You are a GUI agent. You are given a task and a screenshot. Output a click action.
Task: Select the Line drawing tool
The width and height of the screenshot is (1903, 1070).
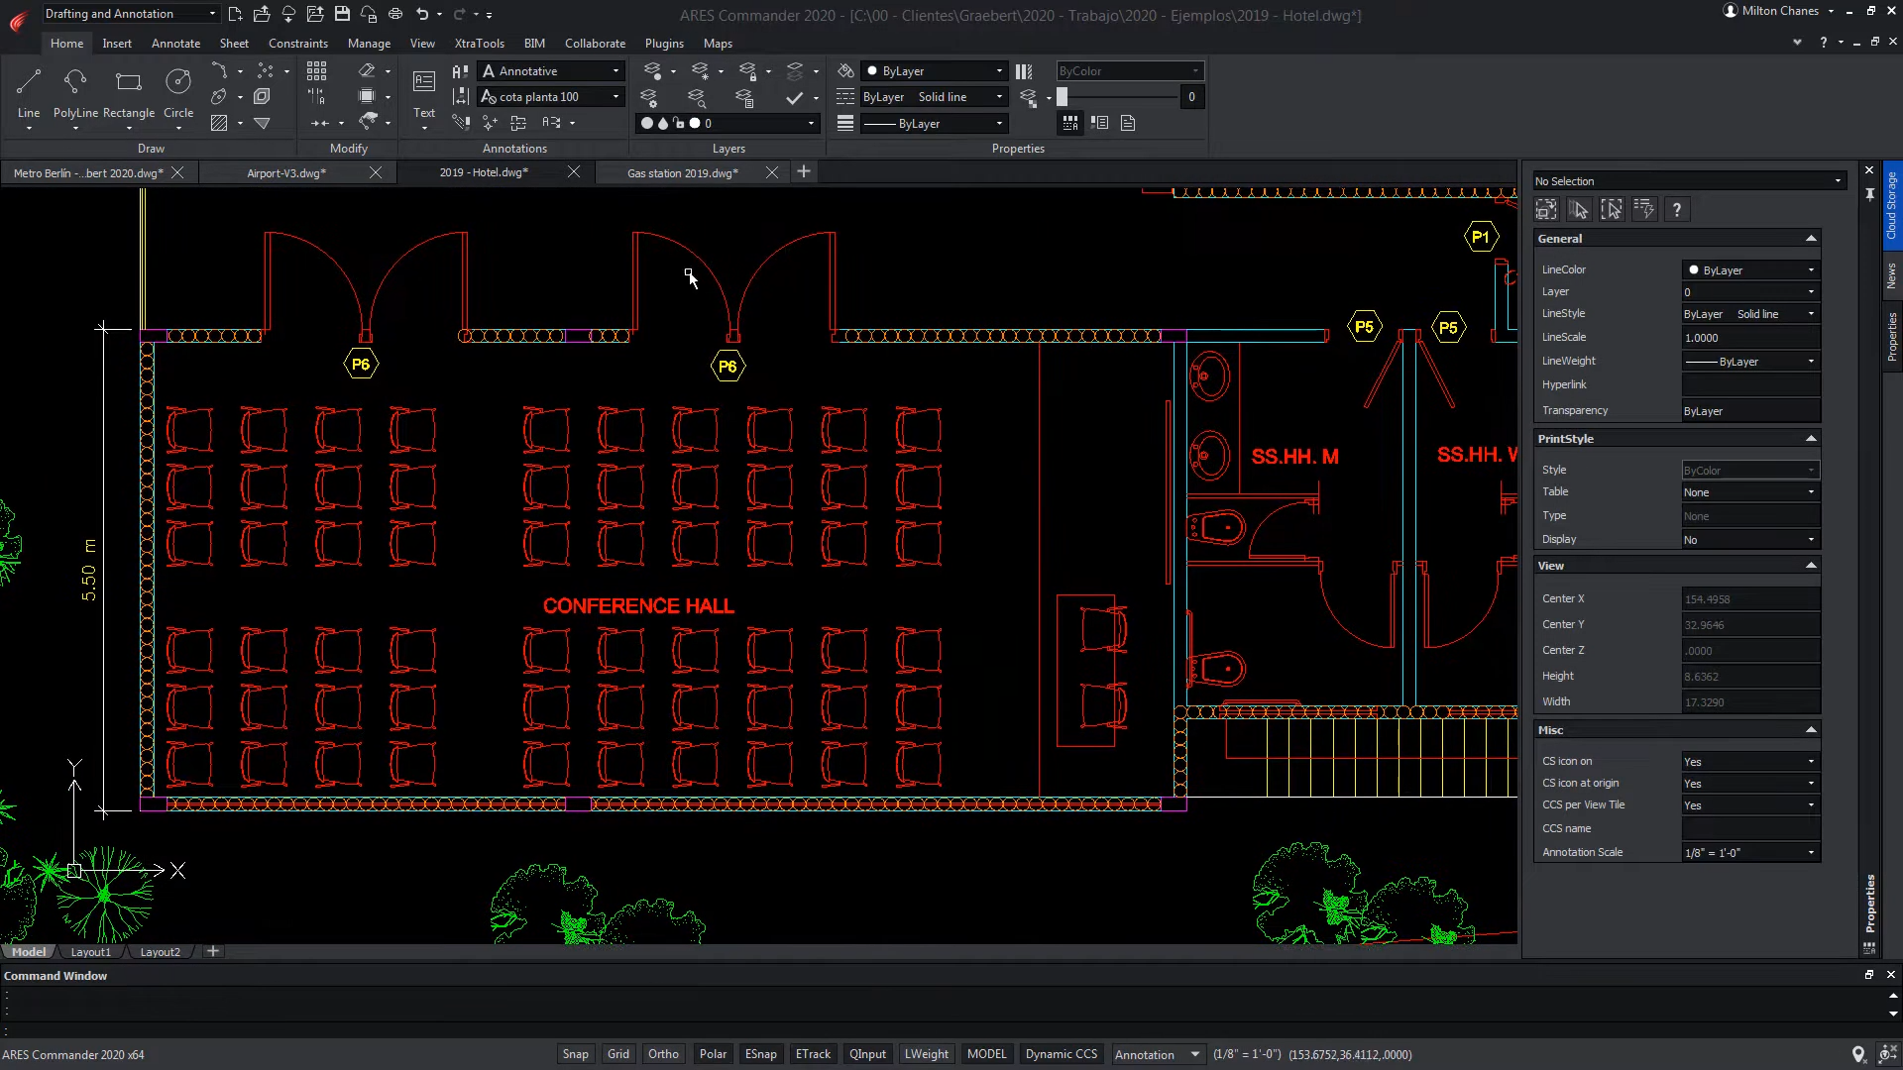pos(29,93)
